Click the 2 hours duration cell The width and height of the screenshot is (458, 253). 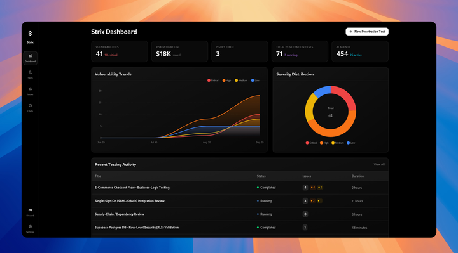[x=357, y=188]
